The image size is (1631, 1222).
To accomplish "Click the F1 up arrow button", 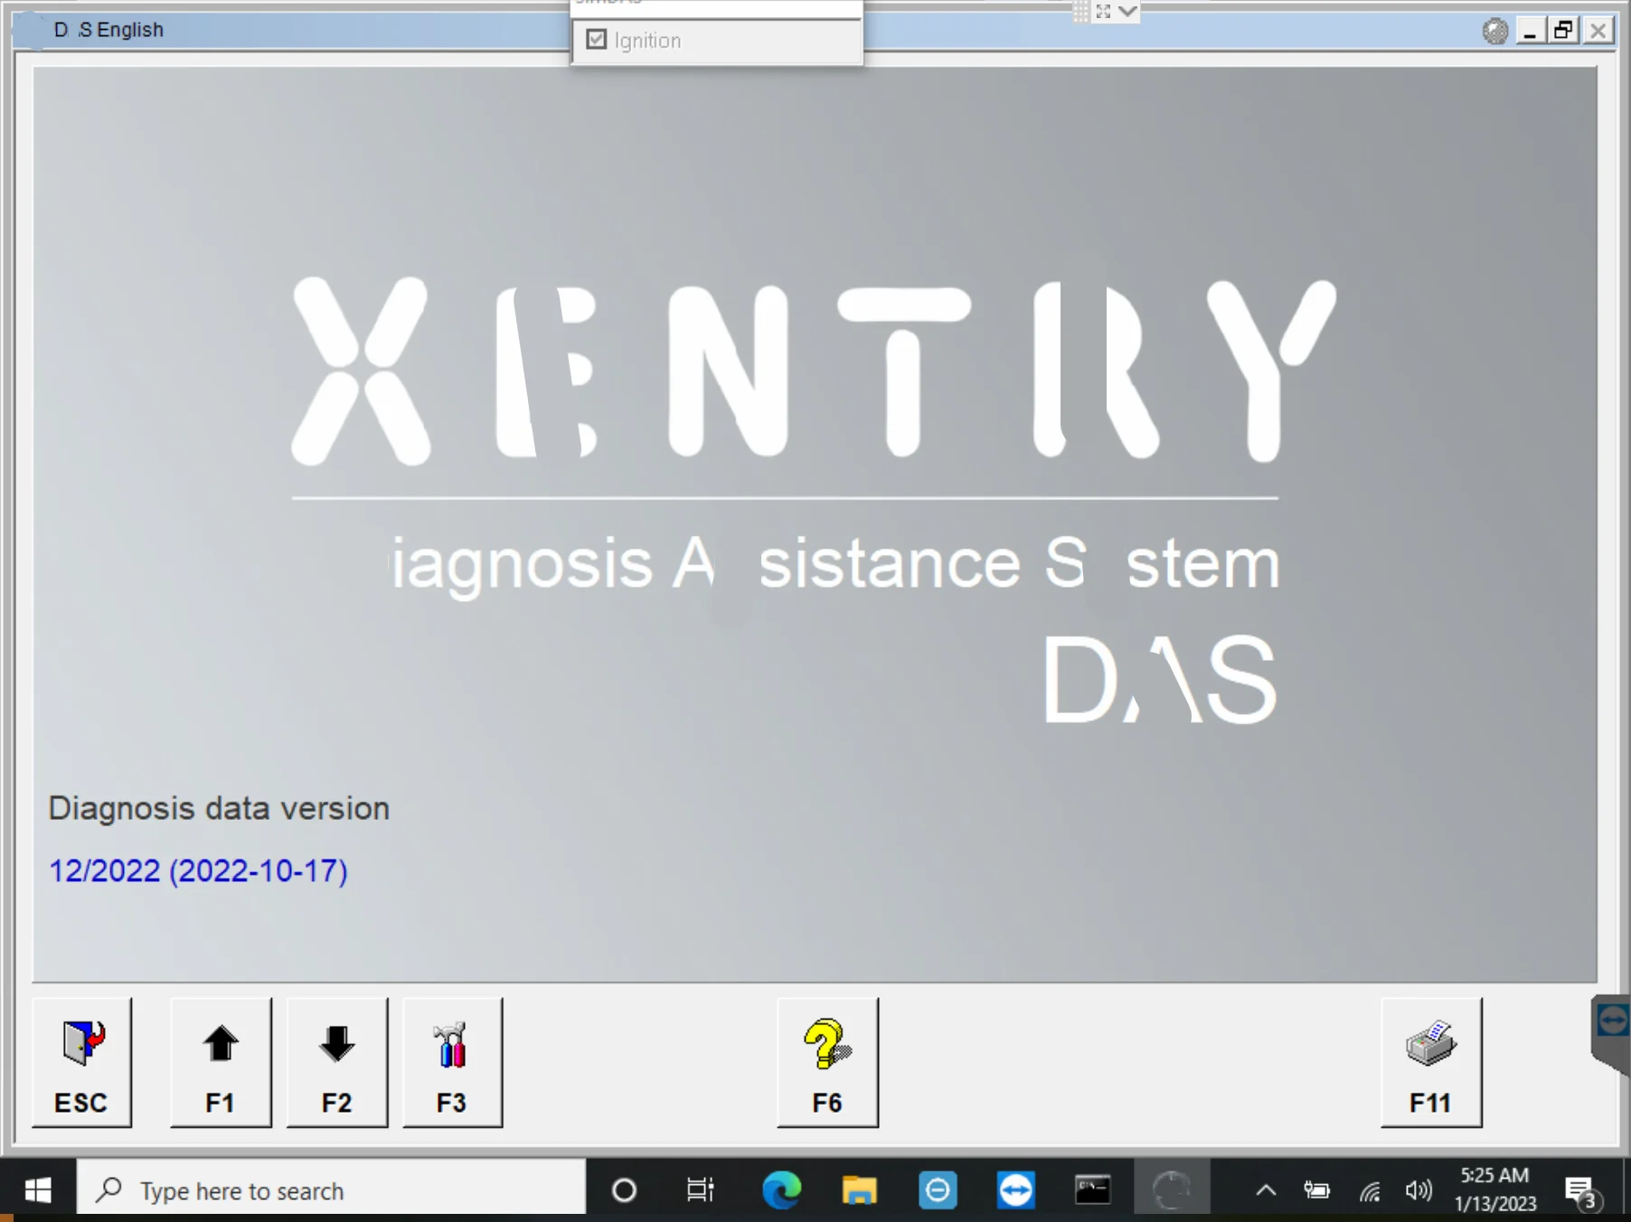I will (221, 1062).
